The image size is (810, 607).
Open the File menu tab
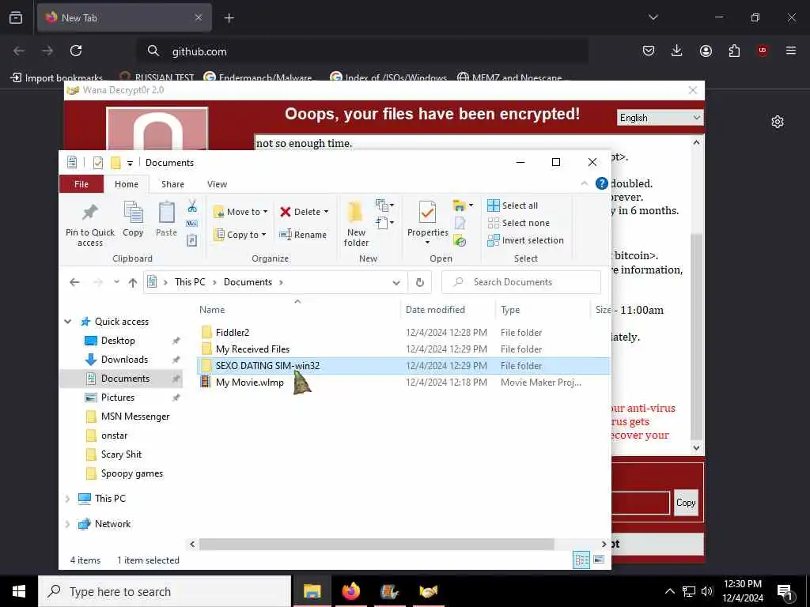coord(81,184)
